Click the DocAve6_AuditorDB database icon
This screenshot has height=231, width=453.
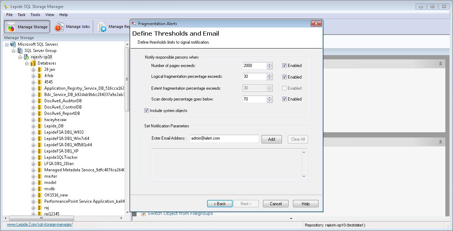click(x=40, y=101)
